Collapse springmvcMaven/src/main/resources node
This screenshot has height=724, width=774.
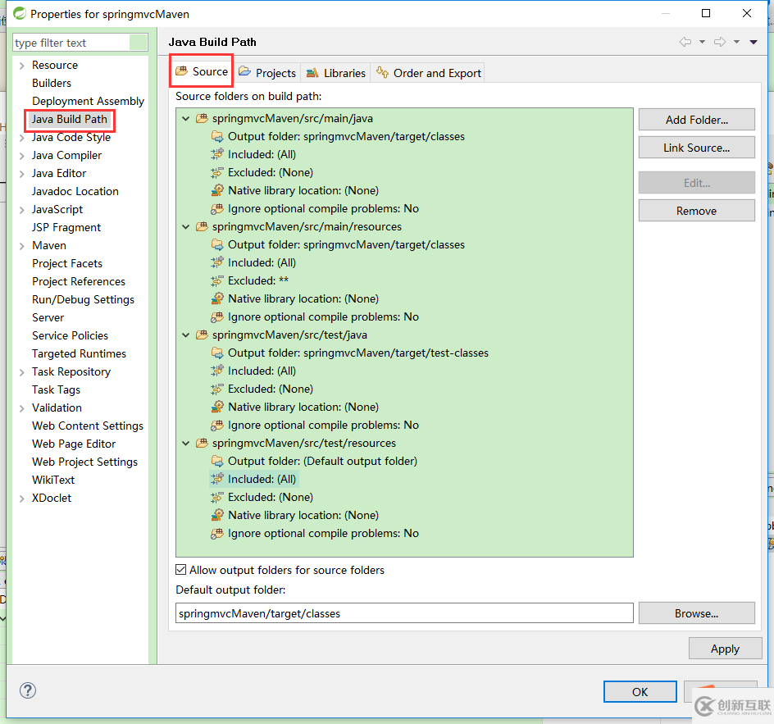pyautogui.click(x=185, y=226)
